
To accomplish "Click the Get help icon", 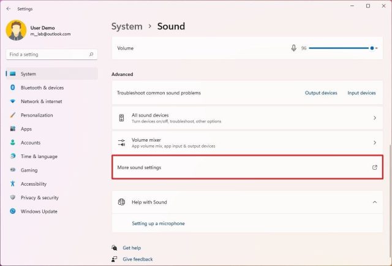I will [x=115, y=248].
